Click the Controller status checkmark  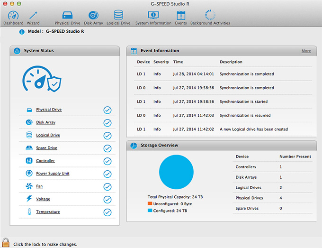tap(107, 161)
